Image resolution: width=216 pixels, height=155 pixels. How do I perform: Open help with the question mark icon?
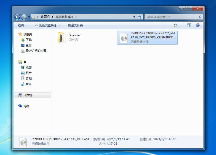198,25
